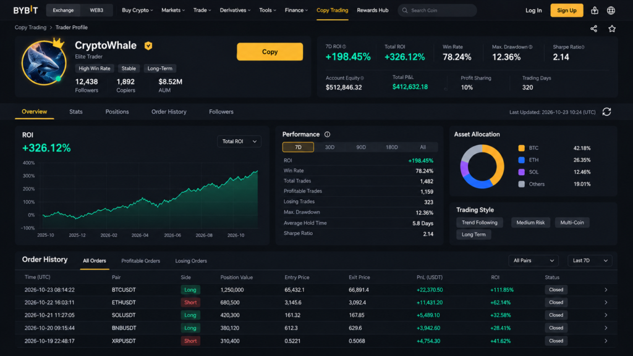Switch to the Order History tab

tap(169, 112)
